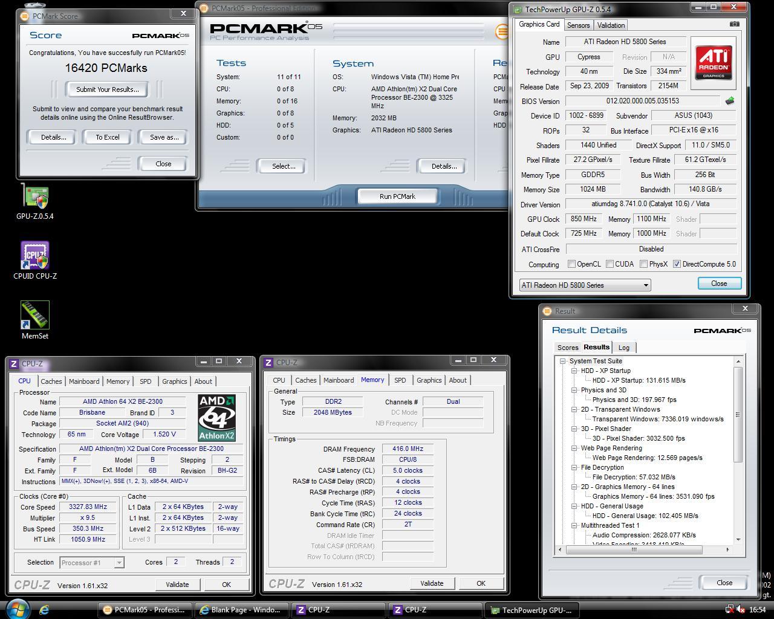Click the GPU-Z BIOS save chip icon

[x=730, y=101]
